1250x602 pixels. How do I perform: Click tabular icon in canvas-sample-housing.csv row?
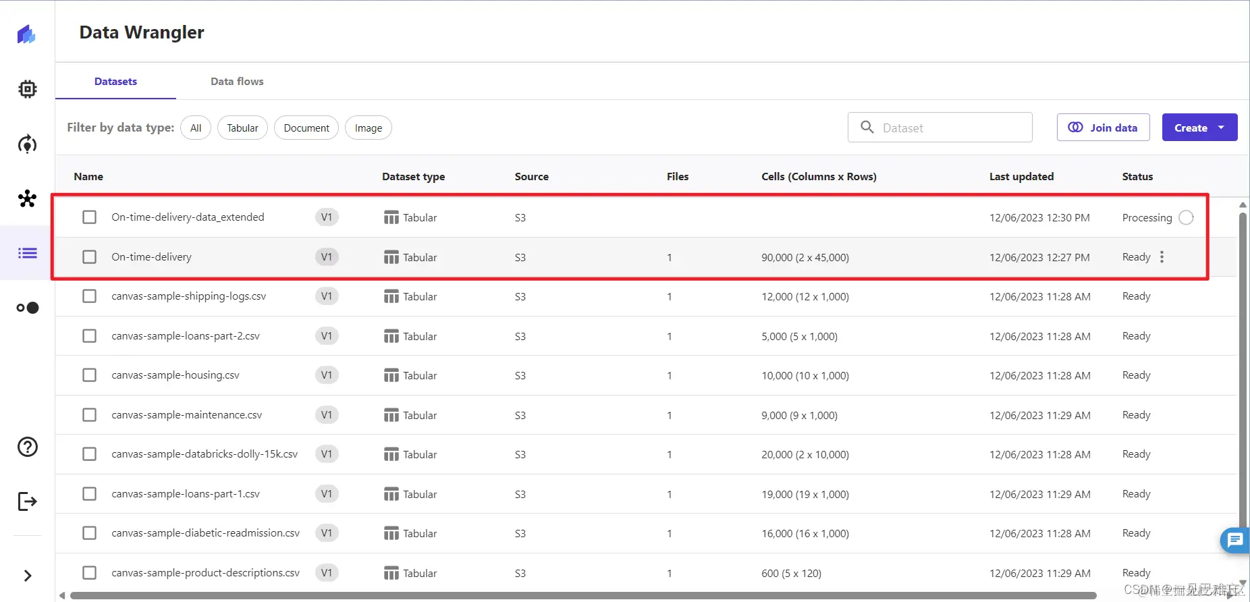[391, 375]
